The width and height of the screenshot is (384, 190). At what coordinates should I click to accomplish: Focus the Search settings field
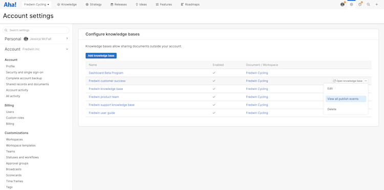tap(36, 30)
